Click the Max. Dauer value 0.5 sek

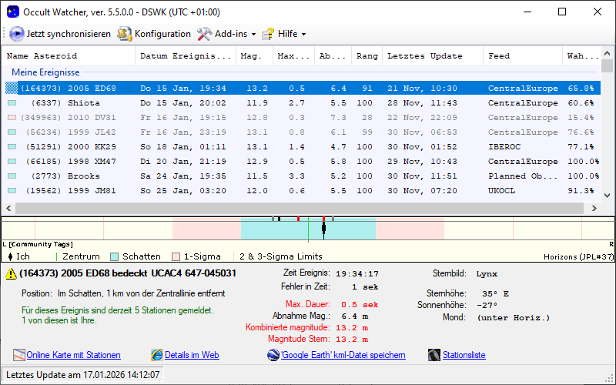pos(360,304)
